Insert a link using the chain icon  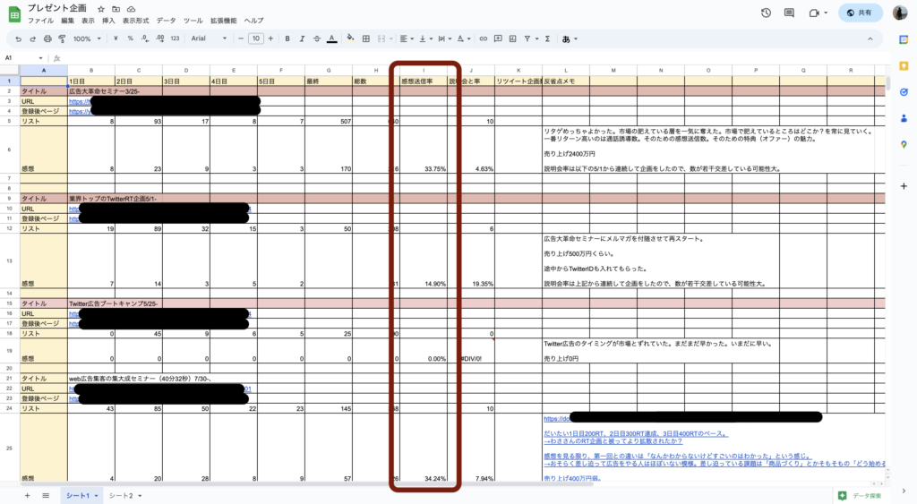[x=484, y=38]
